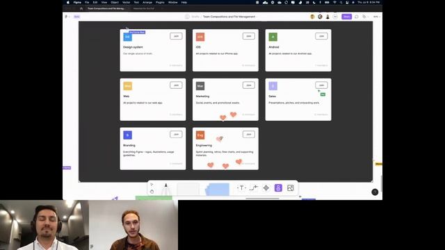The image size is (445, 250).
Task: Click the Drafts breadcrumb
Action: coord(195,17)
